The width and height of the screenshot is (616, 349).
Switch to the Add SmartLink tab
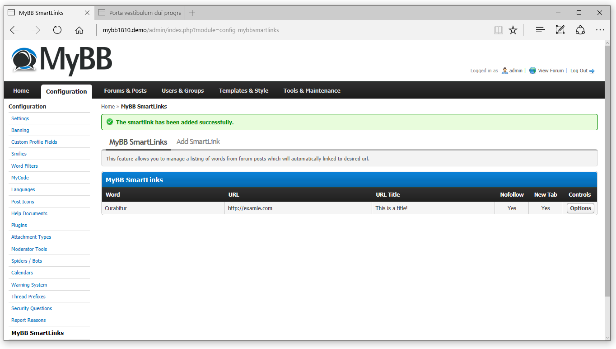pos(198,142)
